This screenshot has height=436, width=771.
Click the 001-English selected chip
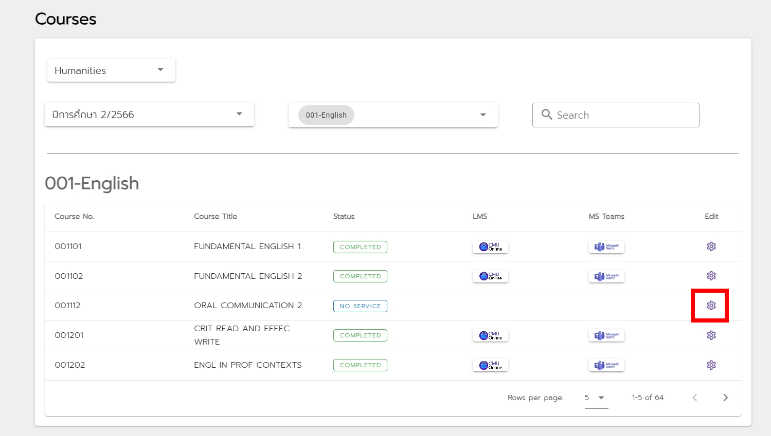(326, 115)
